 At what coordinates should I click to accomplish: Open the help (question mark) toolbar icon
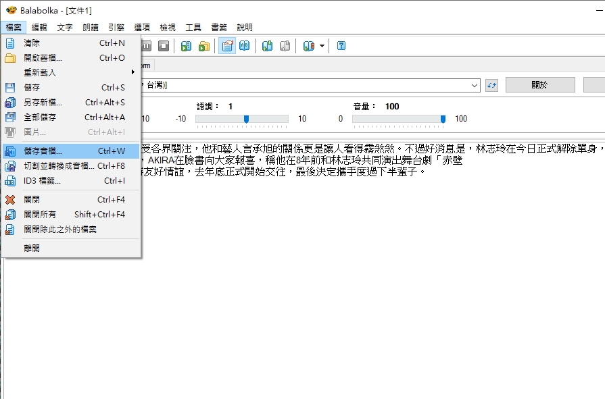341,46
